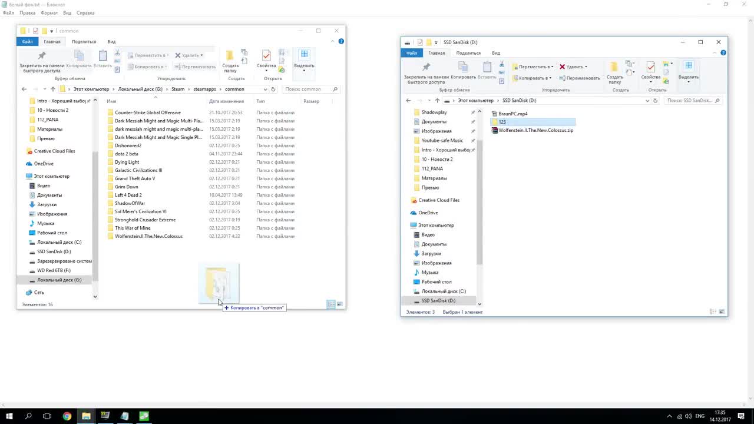Select Grand Theft Auto V folder

point(135,178)
